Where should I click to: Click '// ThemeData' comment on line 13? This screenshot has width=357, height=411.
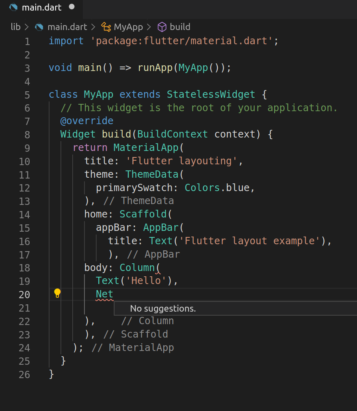tap(138, 201)
